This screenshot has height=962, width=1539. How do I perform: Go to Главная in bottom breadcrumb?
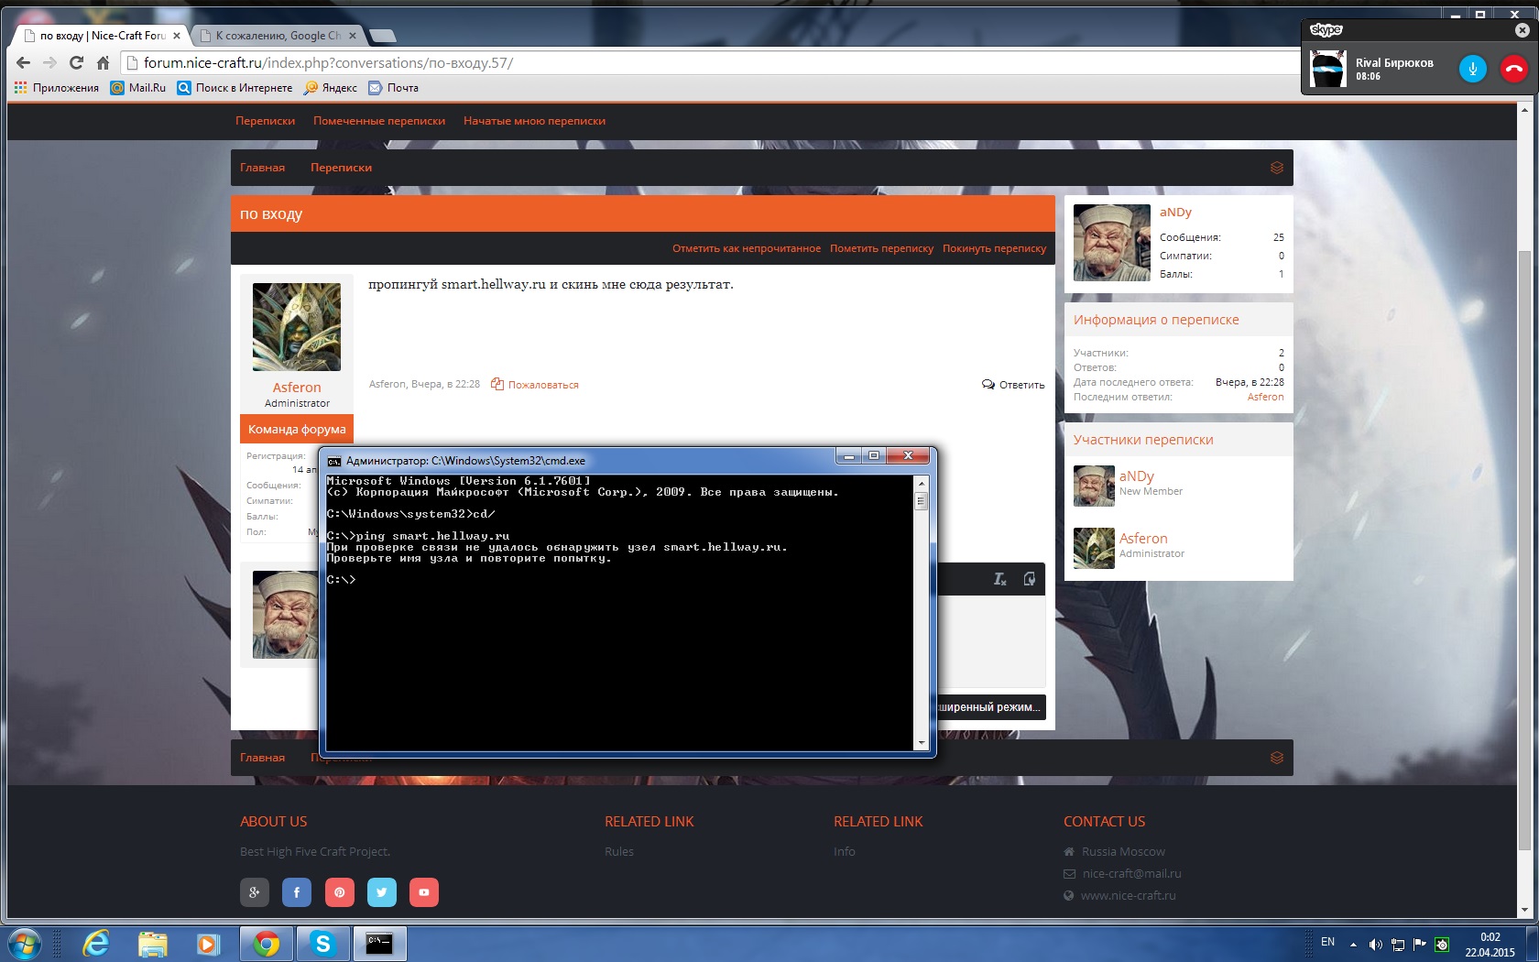pos(262,758)
